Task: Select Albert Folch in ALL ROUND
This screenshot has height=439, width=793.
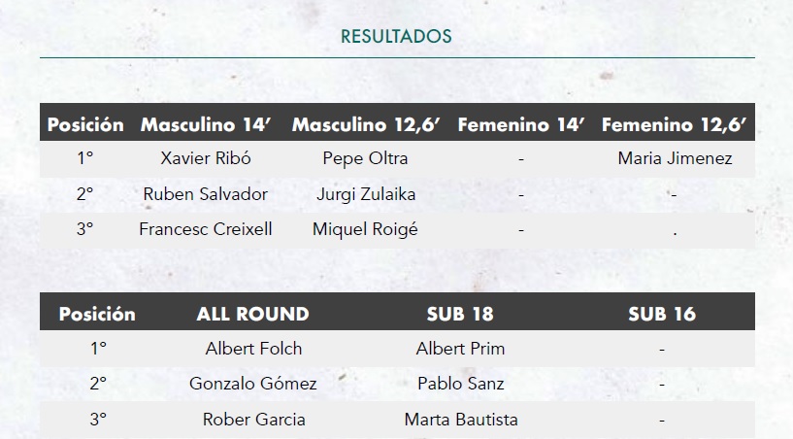Action: [x=253, y=349]
